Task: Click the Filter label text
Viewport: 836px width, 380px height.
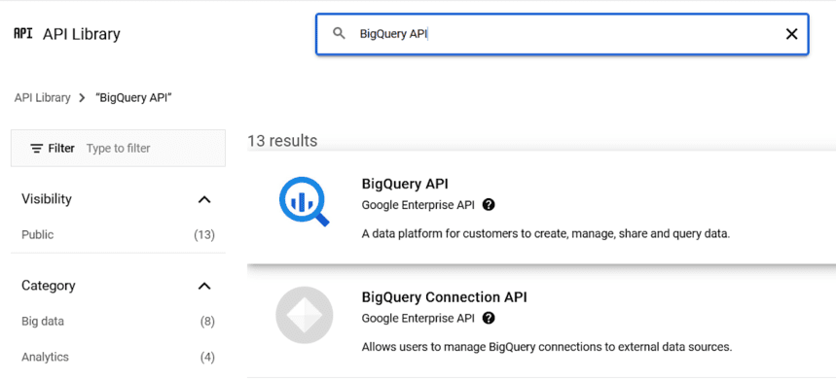Action: click(x=61, y=148)
